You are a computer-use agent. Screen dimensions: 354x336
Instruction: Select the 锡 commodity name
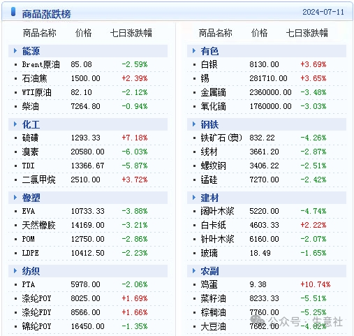pyautogui.click(x=205, y=78)
